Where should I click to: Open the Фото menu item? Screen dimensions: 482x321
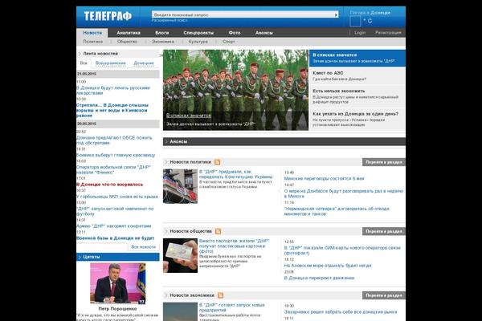coord(235,33)
